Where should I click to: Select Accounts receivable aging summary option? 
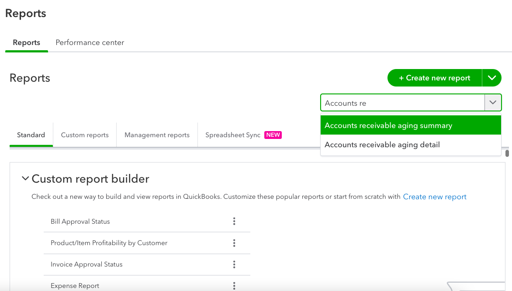(410, 125)
